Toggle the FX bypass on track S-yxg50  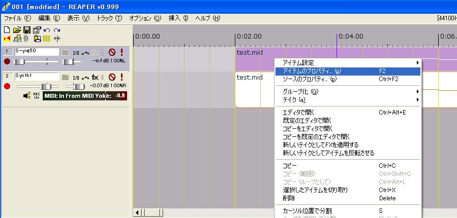pos(102,53)
